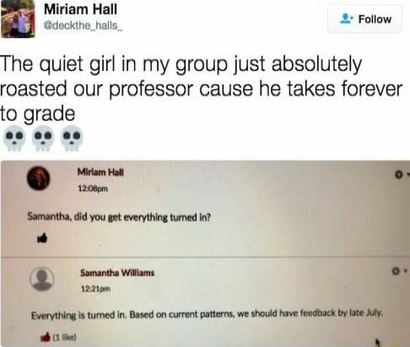This screenshot has height=347, width=410.
Task: Open gear settings on Samantha Williams's reply
Action: tap(396, 271)
